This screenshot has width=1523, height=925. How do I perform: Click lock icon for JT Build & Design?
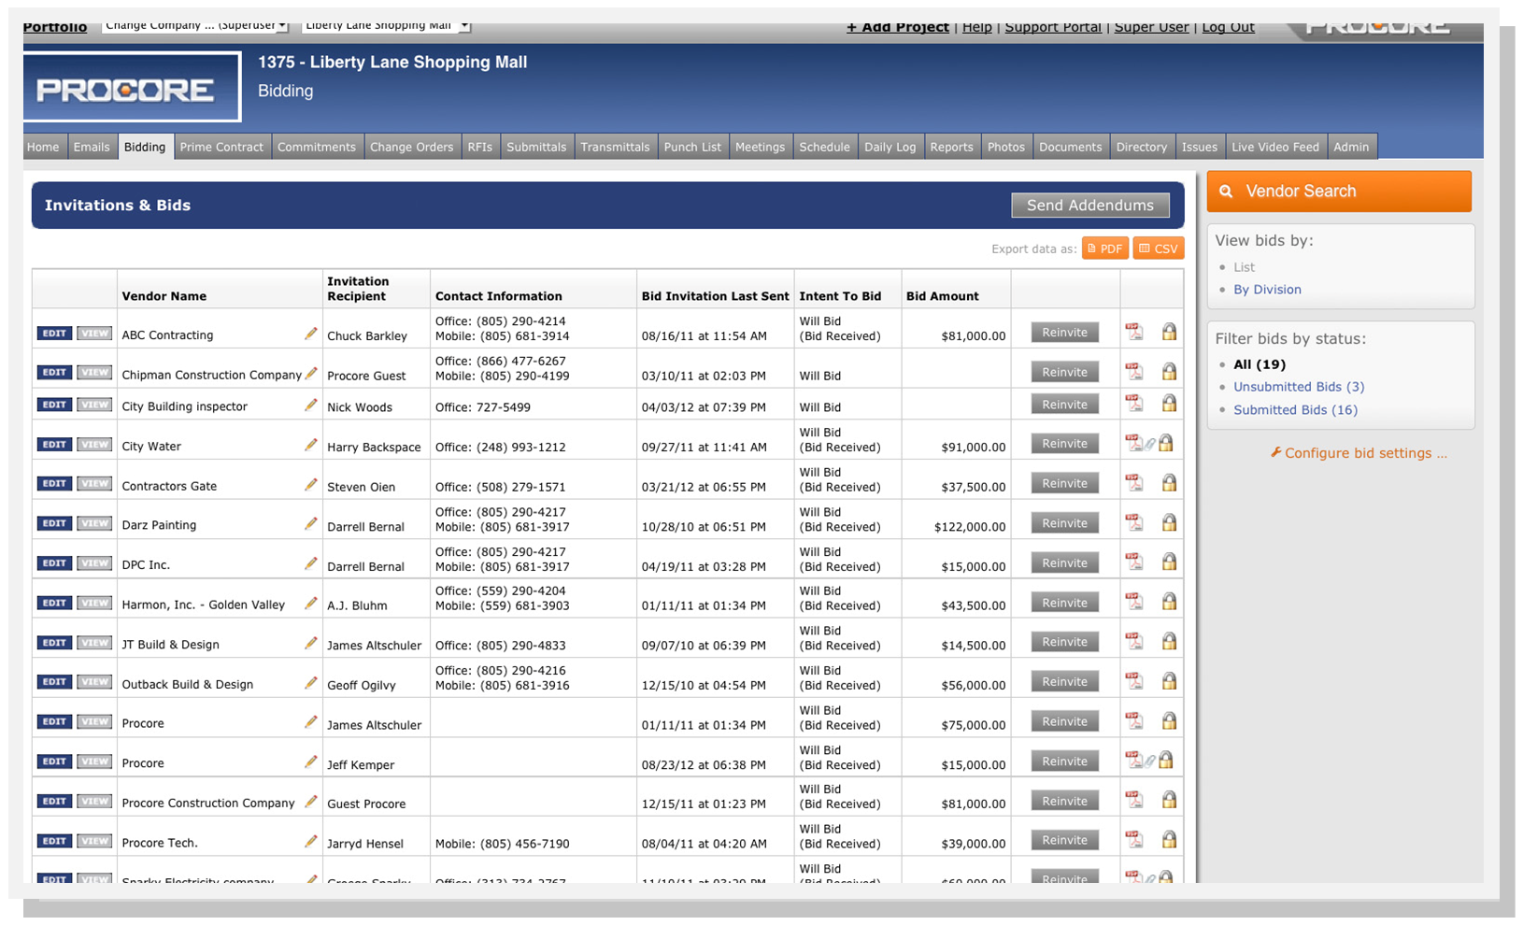pos(1168,641)
